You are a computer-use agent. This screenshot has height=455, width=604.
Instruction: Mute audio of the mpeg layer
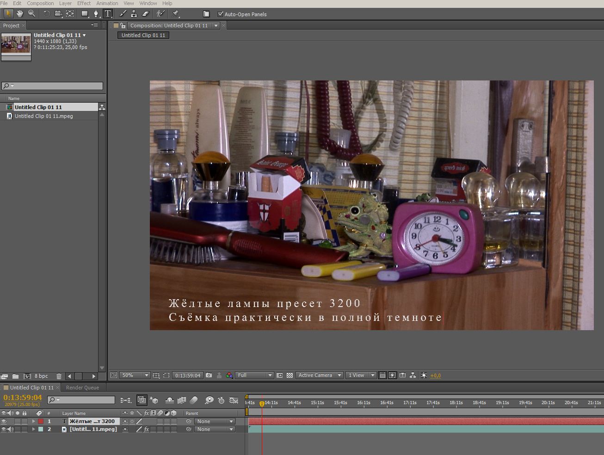[10, 429]
